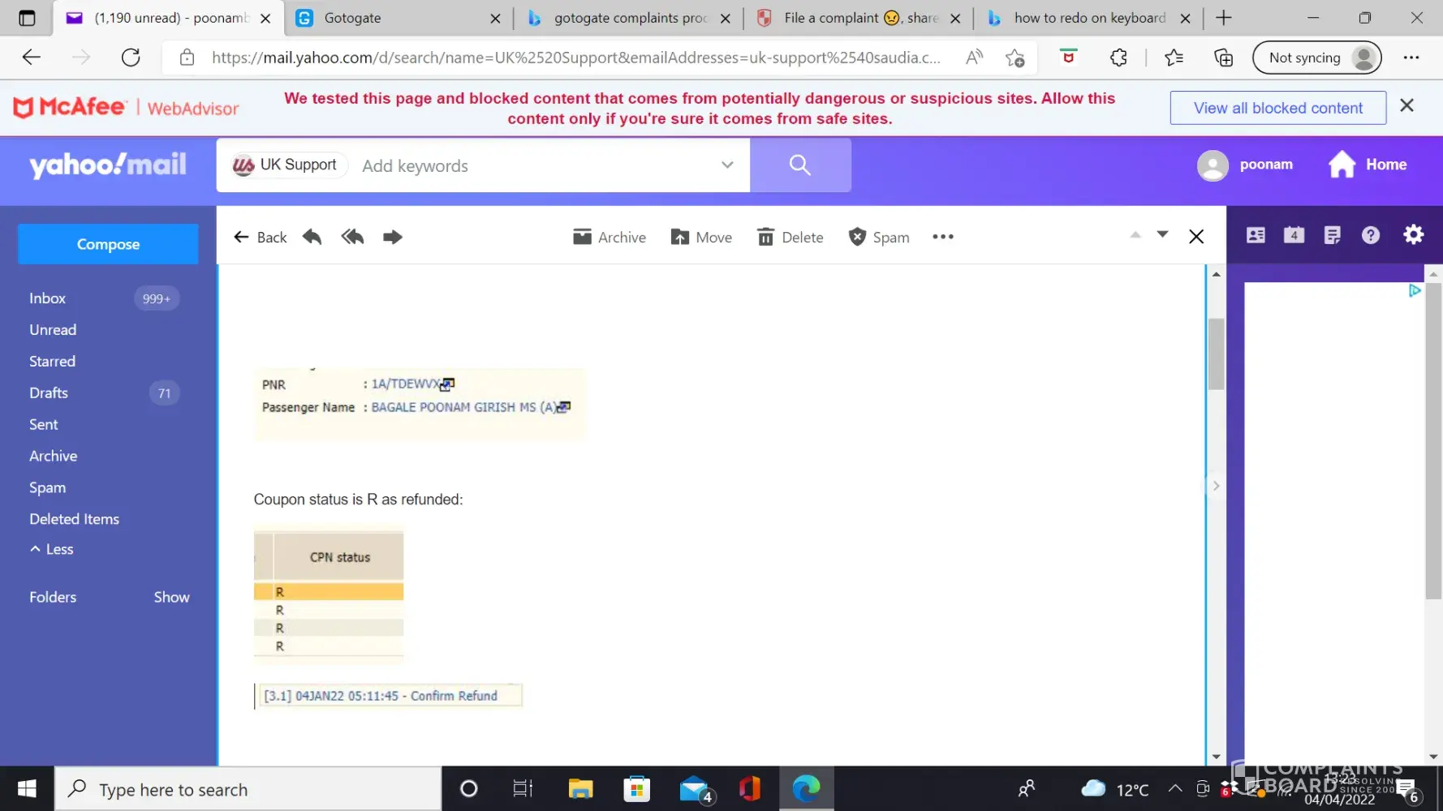Expand advanced search options chevron
1443x811 pixels.
(727, 165)
